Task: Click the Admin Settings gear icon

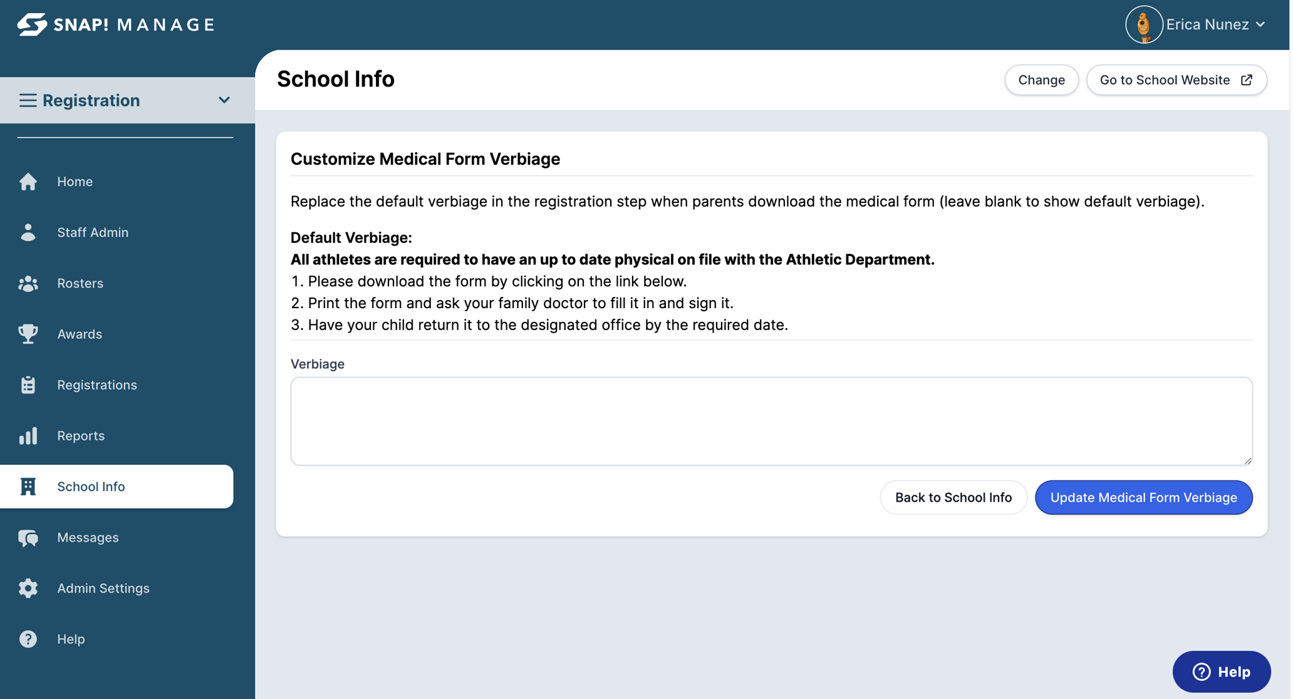Action: (28, 588)
